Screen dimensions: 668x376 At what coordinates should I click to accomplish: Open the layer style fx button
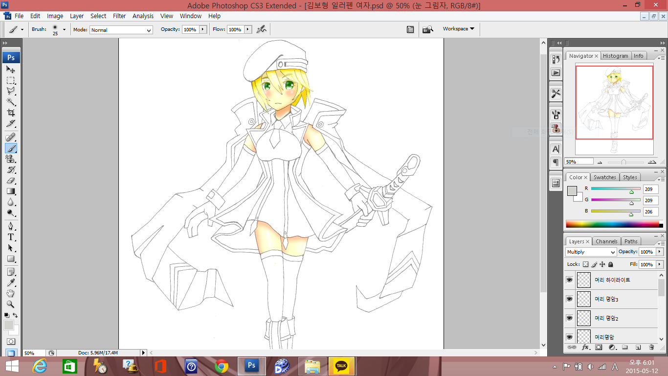[585, 347]
